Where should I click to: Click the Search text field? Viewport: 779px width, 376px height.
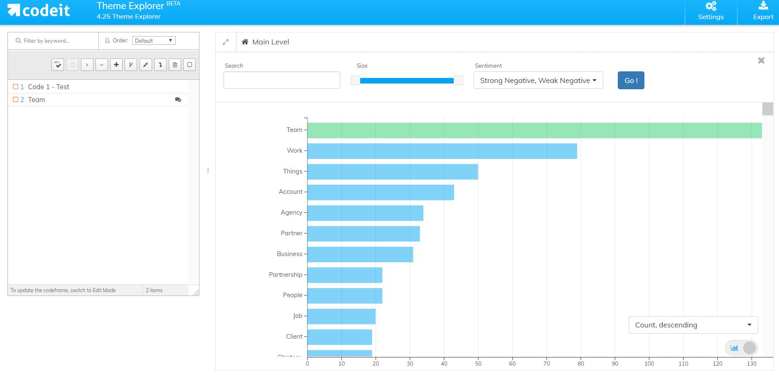[282, 80]
